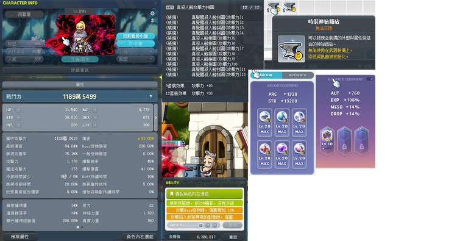Image resolution: width=457 pixels, height=241 pixels.
Task: Expand the detailed info bar
Action: click(80, 70)
